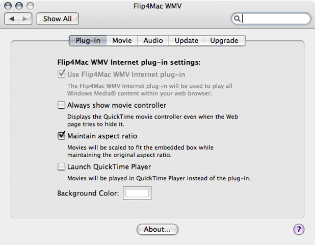The width and height of the screenshot is (315, 245).
Task: Enable Launch QuickTime Player option
Action: [x=61, y=167]
